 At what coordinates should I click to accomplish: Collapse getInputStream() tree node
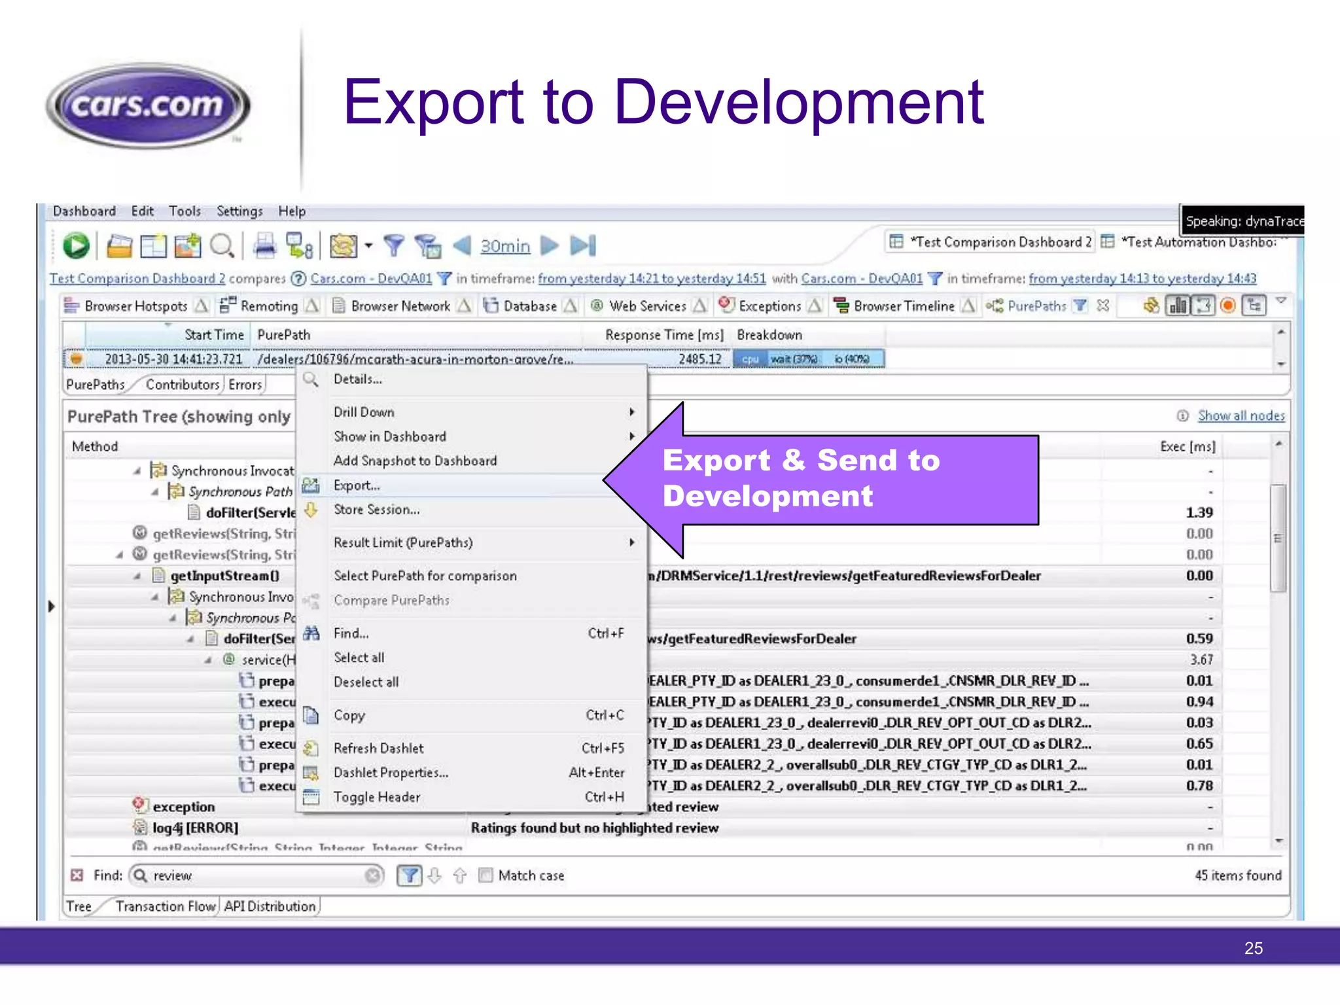pyautogui.click(x=137, y=576)
